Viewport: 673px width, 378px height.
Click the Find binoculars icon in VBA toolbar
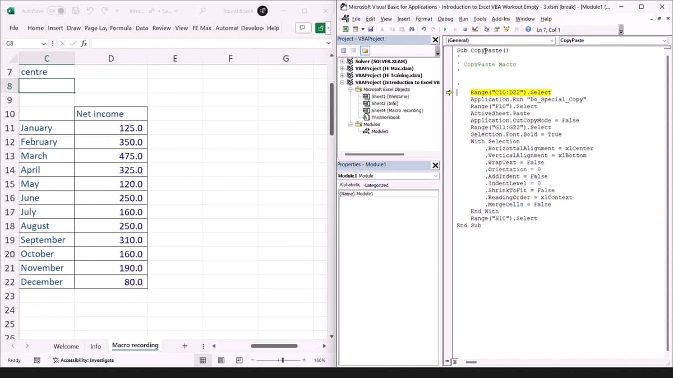tap(412, 30)
